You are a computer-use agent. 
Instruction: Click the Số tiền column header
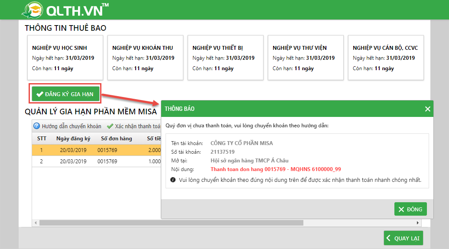tap(154, 139)
